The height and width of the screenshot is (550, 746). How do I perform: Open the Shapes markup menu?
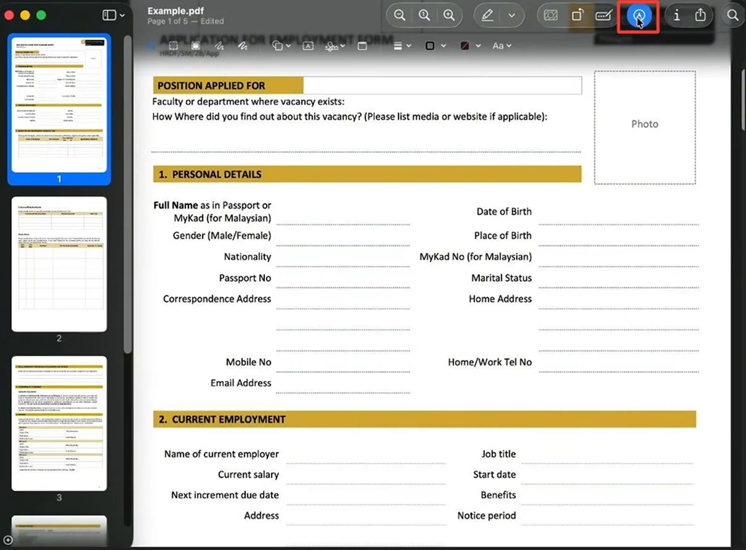point(282,45)
